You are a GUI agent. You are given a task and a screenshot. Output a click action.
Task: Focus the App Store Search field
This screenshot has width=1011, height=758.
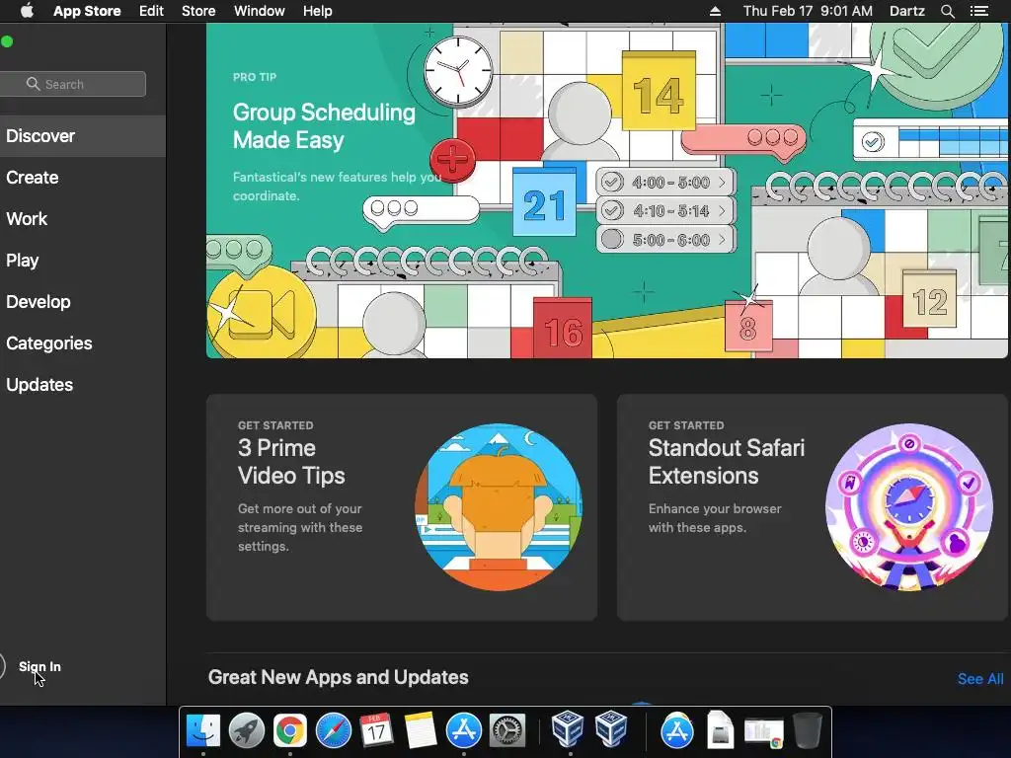[x=73, y=84]
